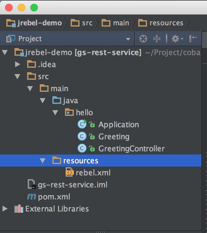Open the gs-rest-service.iml file
207x233 pixels.
(x=73, y=185)
